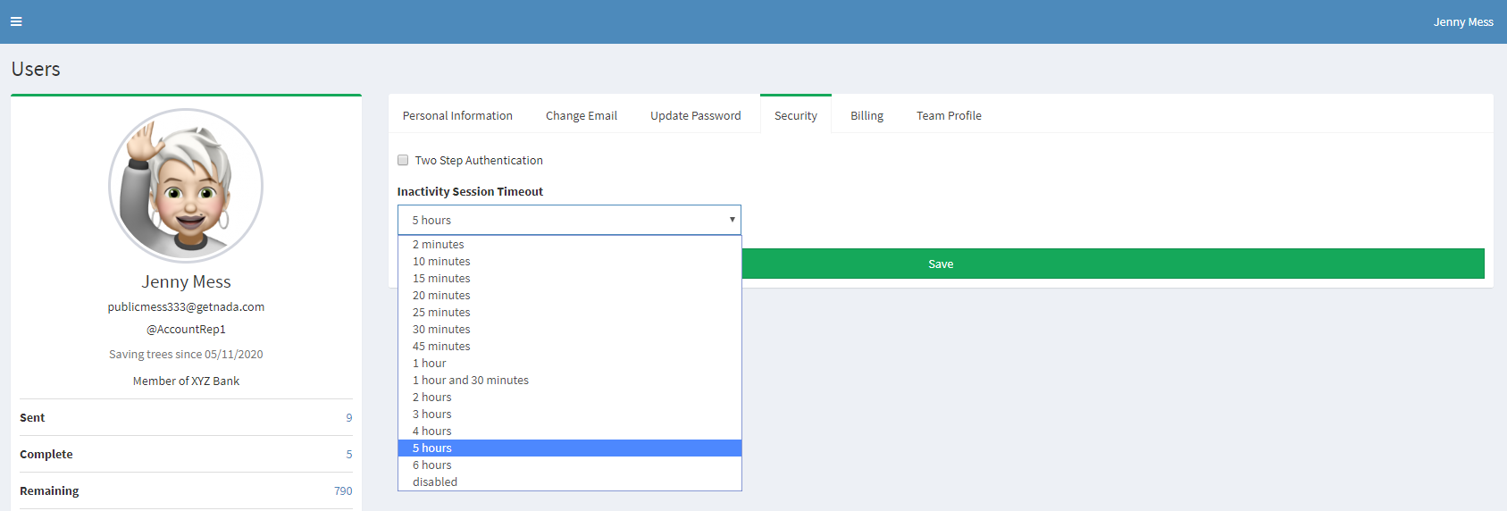Select the 1 hour option

[570, 363]
